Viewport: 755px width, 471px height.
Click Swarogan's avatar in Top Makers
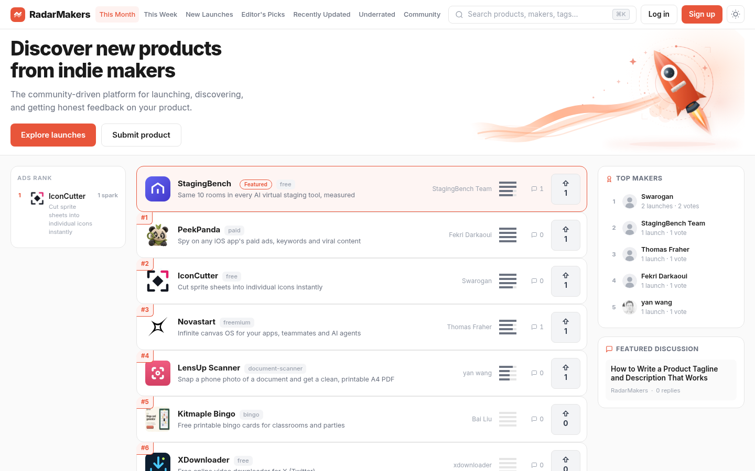[630, 201]
